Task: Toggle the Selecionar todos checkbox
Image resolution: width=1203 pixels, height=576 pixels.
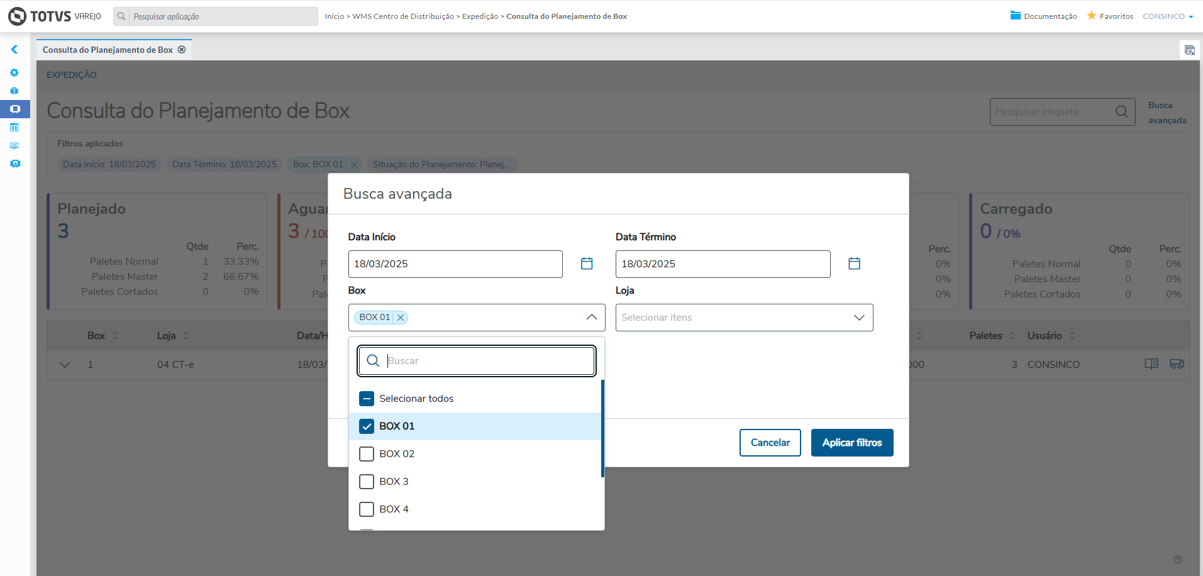Action: (x=367, y=399)
